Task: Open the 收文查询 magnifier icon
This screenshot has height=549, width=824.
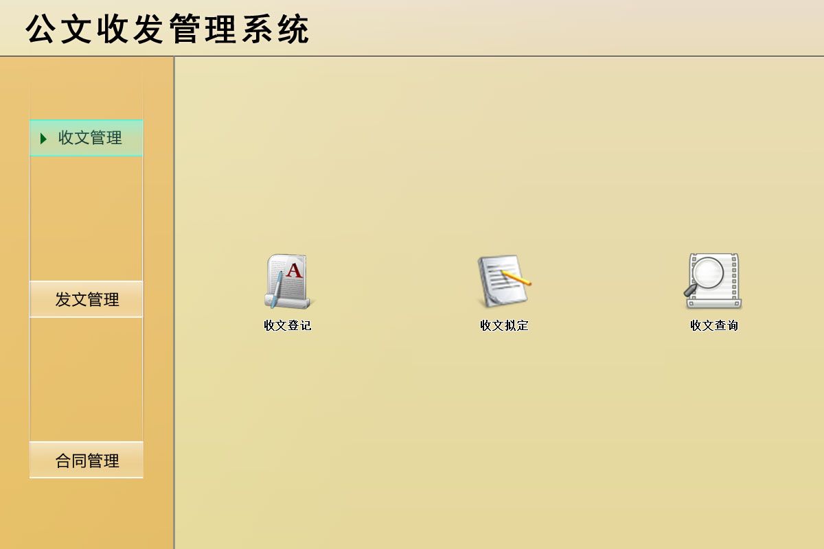Action: 713,281
